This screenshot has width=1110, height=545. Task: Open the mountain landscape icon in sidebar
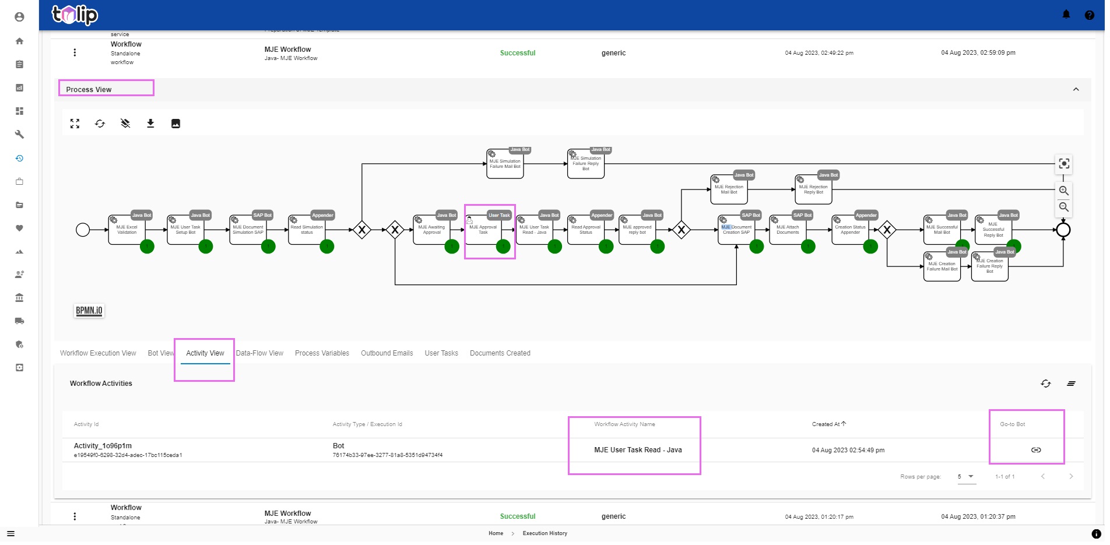point(19,251)
